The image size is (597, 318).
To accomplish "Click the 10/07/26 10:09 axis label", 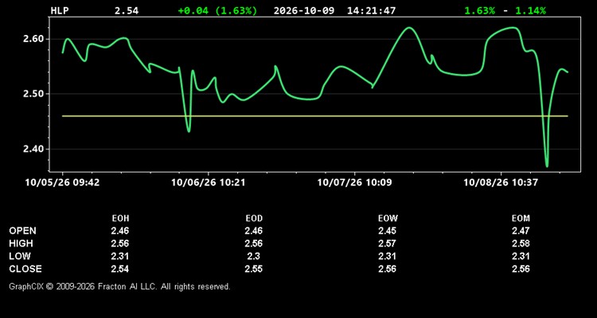I will (354, 183).
